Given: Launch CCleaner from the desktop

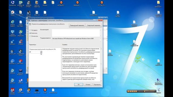Looking at the screenshot, I should coord(21,42).
